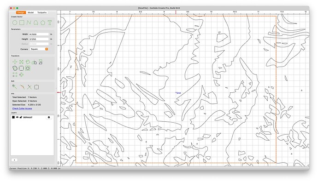
Task: Open the Linear Array tool
Action: pos(15,74)
